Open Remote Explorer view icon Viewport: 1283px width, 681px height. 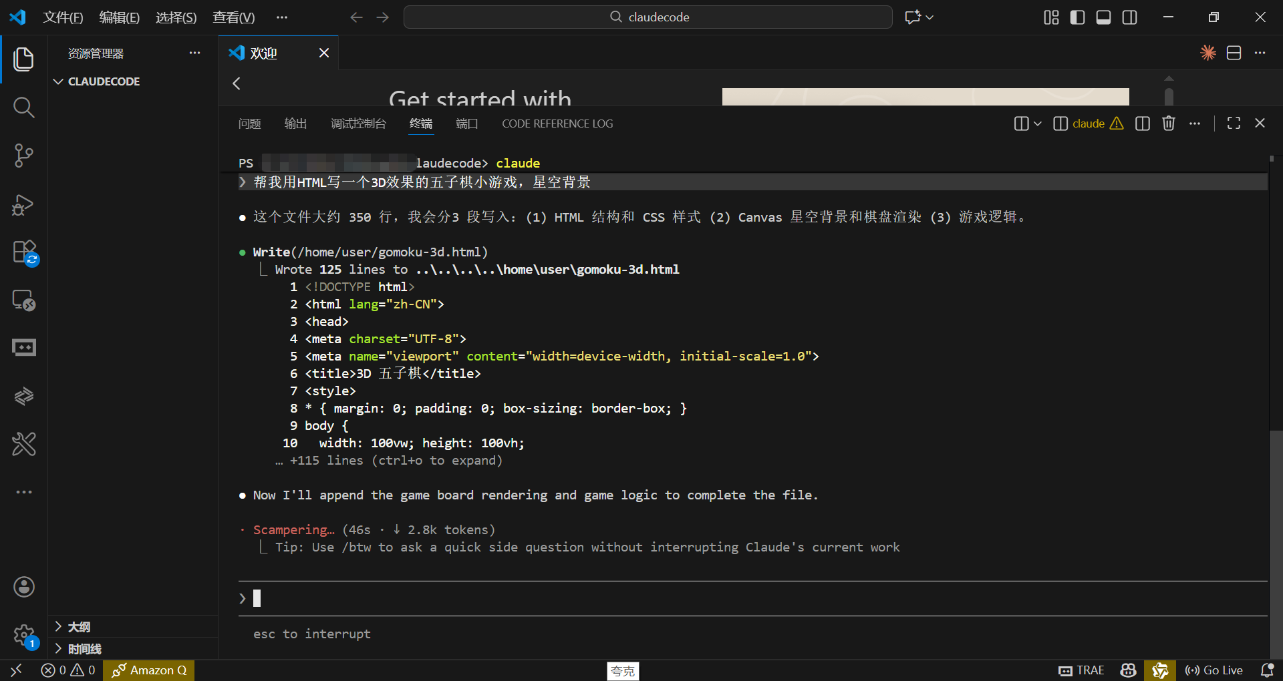coord(24,300)
